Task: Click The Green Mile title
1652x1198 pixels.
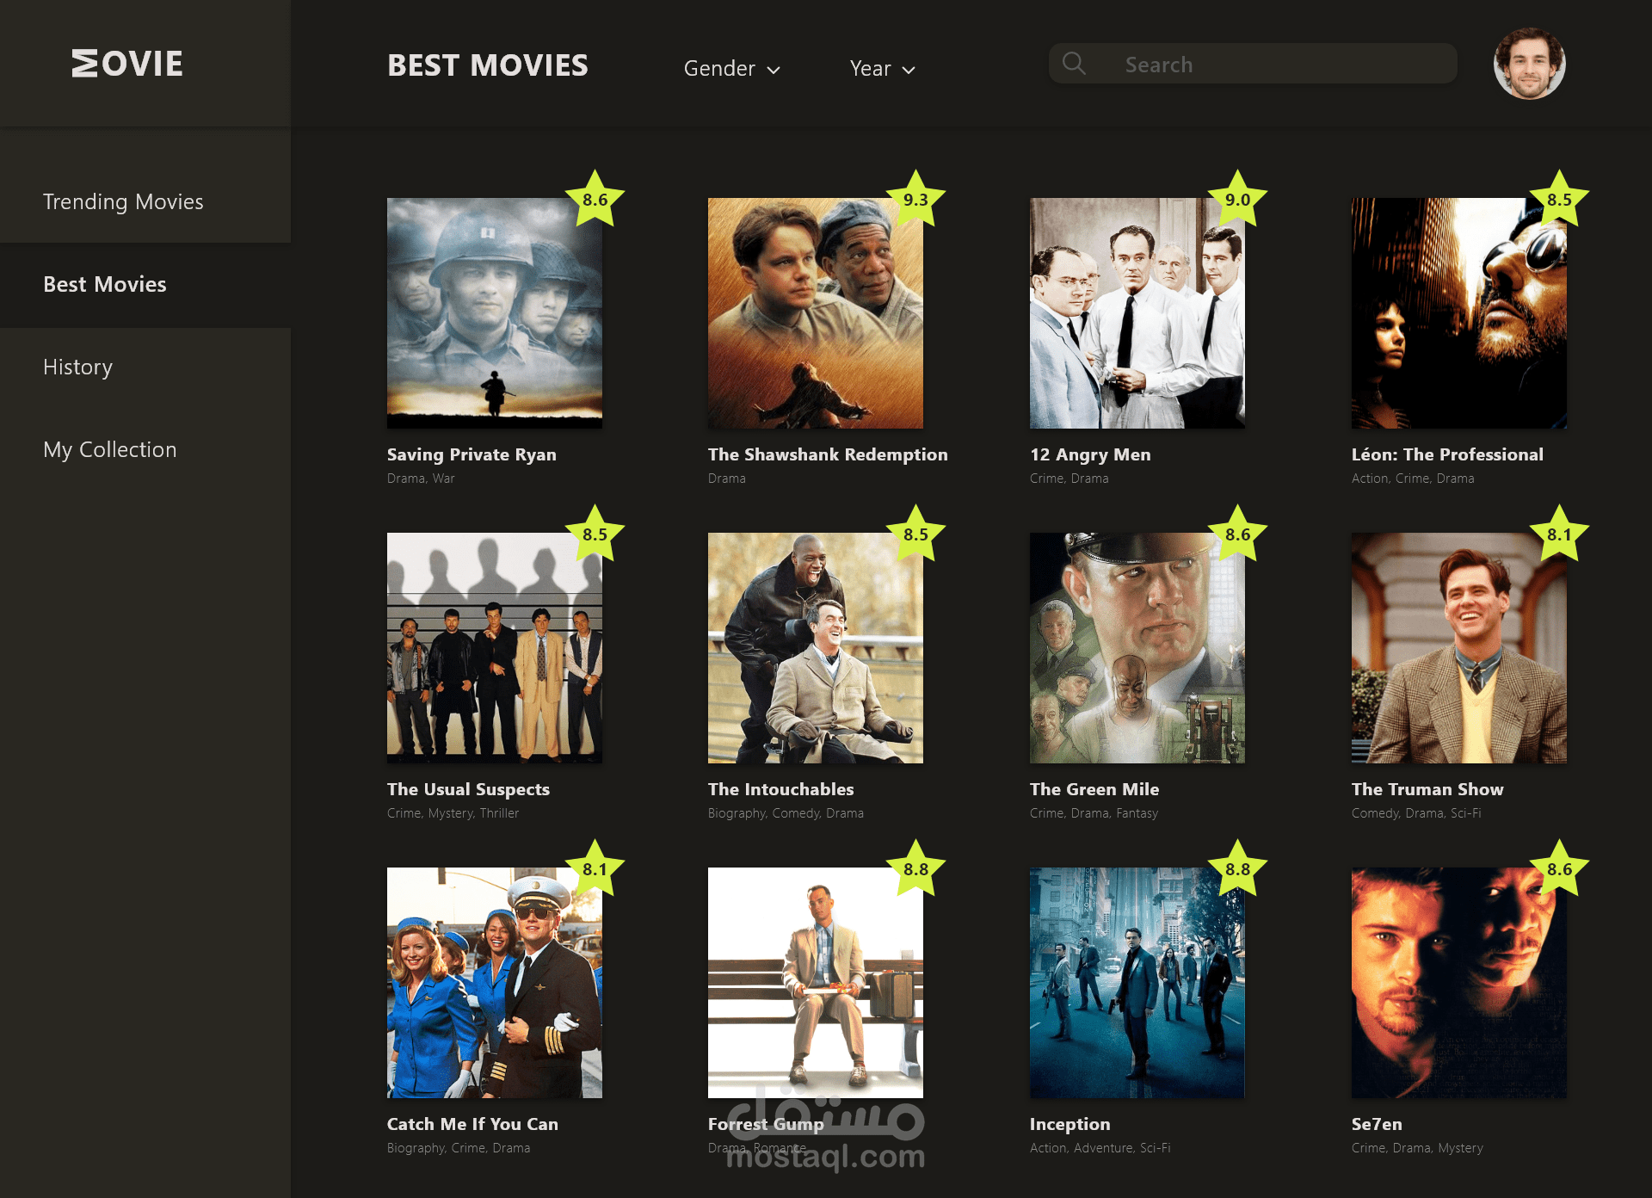Action: [x=1094, y=789]
